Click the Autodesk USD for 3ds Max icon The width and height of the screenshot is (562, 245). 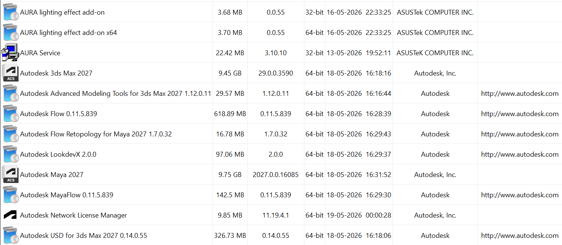pos(11,235)
